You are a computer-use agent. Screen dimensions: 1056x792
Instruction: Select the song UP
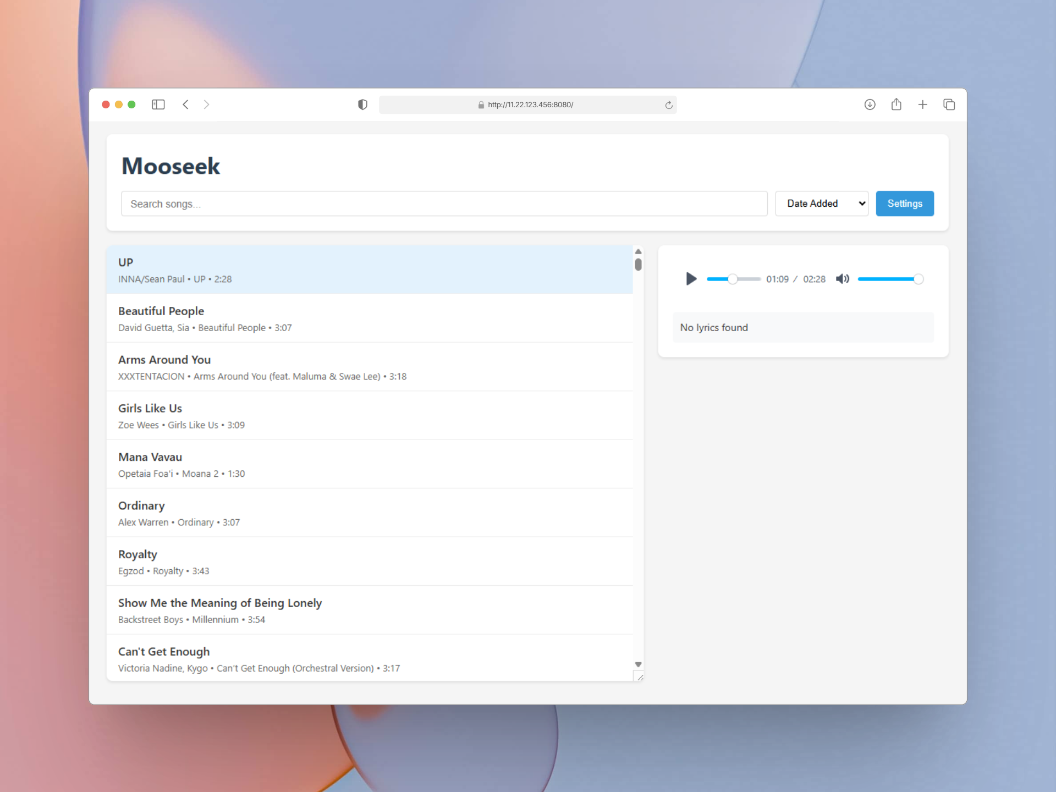click(370, 269)
